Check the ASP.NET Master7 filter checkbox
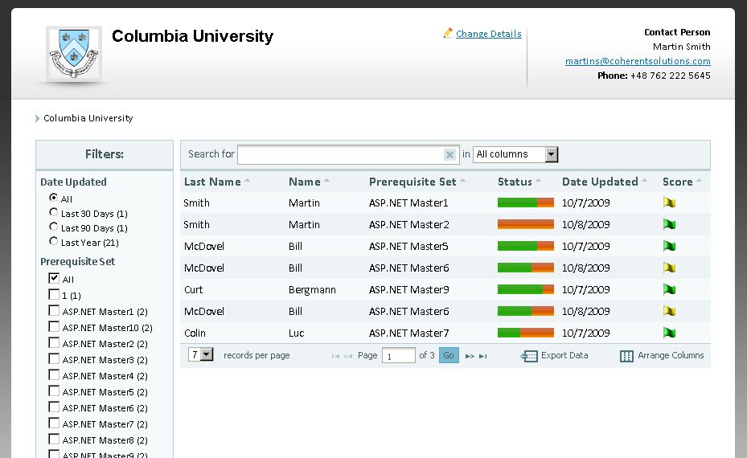 coord(54,423)
